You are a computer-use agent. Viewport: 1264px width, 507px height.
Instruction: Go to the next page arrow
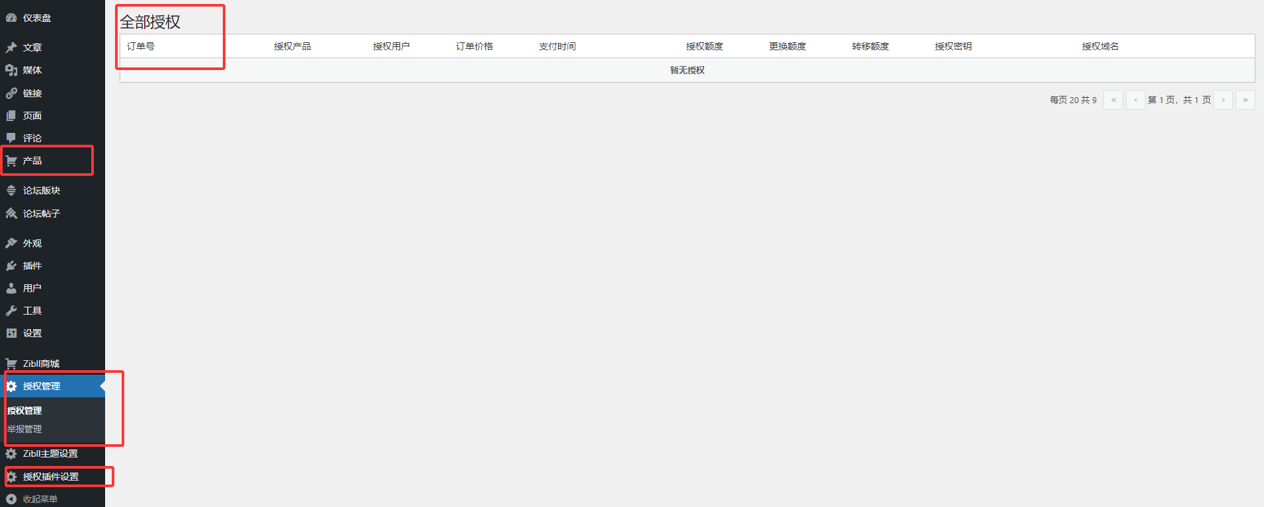(1223, 100)
